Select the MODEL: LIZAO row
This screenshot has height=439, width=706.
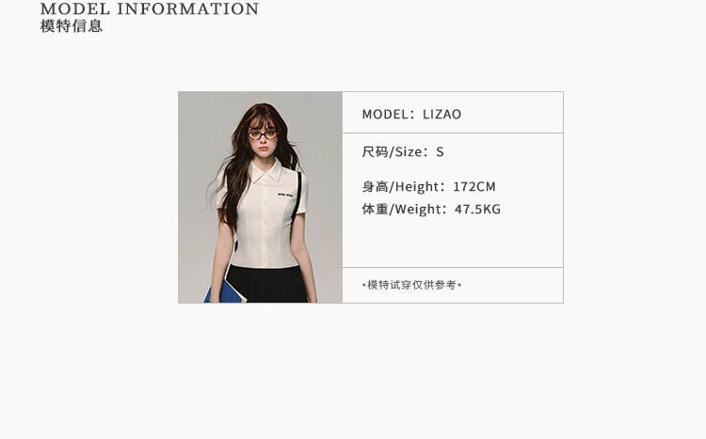453,113
